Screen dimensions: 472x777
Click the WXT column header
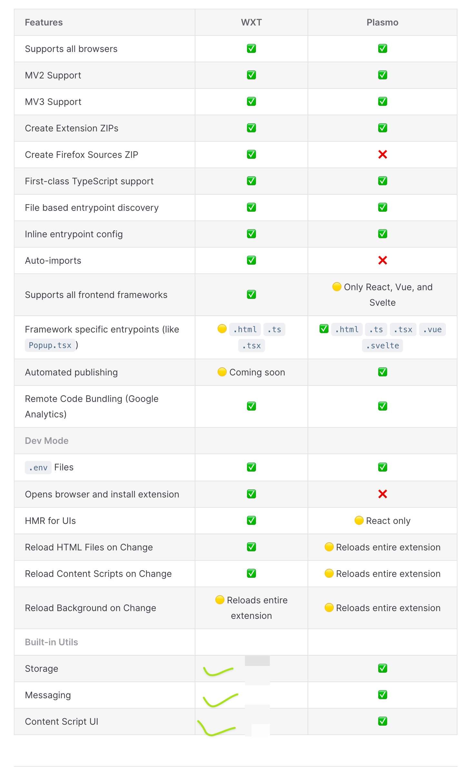(x=251, y=22)
